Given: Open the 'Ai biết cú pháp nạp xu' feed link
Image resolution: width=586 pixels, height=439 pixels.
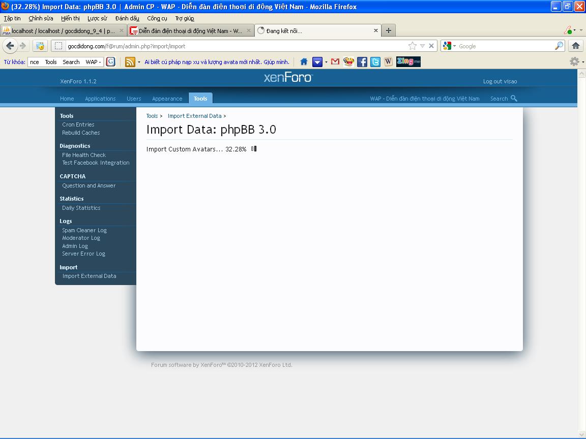Looking at the screenshot, I should (x=217, y=62).
